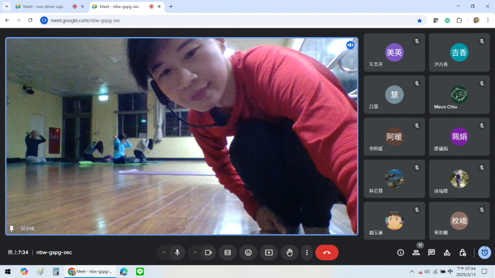Switch to the Meet - nuv-dnvw-uqa tab

pyautogui.click(x=43, y=6)
